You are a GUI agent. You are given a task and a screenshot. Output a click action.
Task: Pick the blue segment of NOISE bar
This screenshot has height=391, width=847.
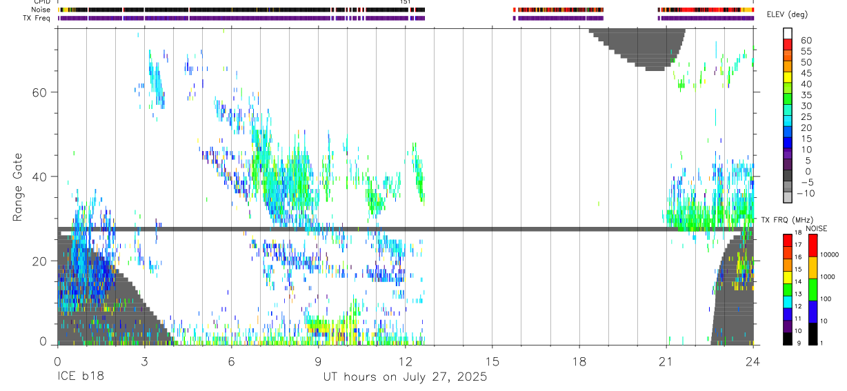[813, 312]
